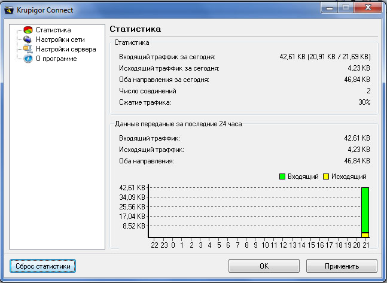This screenshot has height=283, width=387.
Task: Click the green Входящий legend swatch
Action: click(282, 177)
